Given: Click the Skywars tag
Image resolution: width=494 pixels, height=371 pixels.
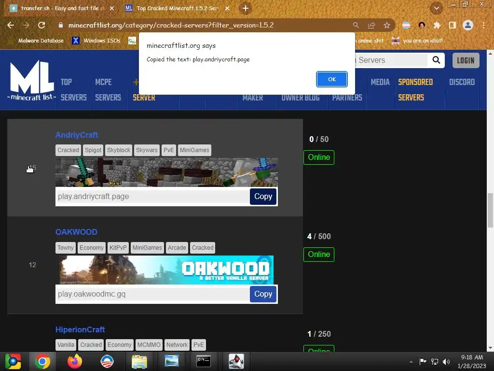Looking at the screenshot, I should (x=147, y=150).
